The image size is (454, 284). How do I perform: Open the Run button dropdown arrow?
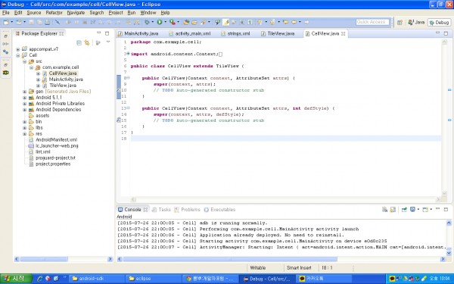tap(165, 22)
